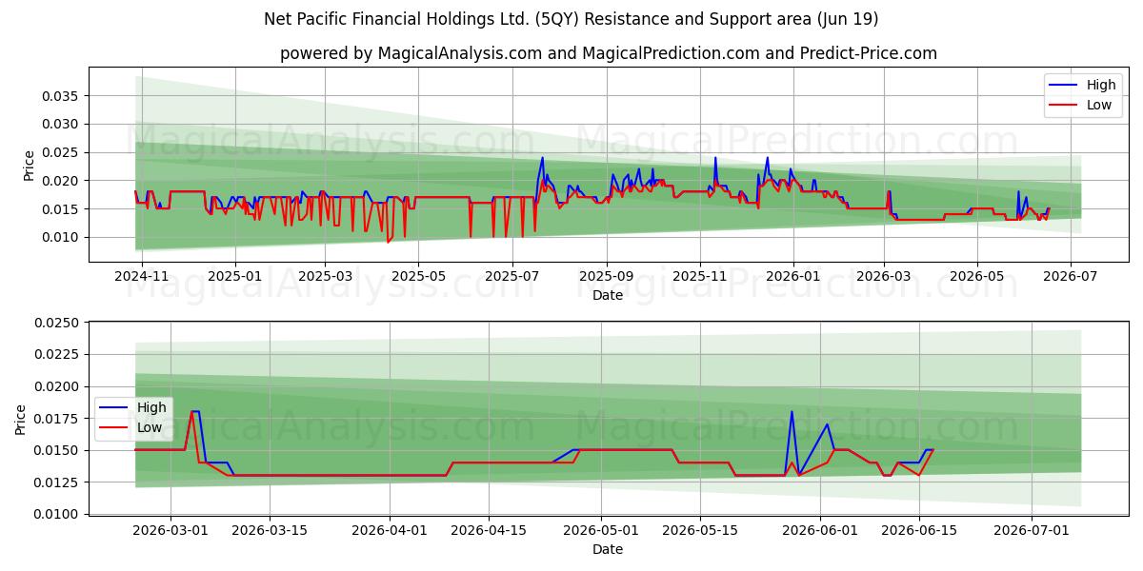
Task: Click the 2026-03 tick label in upper chart
Action: pos(884,276)
